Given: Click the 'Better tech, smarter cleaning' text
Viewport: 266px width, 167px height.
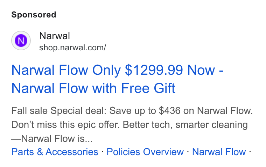Looking at the screenshot, I should click(185, 125).
